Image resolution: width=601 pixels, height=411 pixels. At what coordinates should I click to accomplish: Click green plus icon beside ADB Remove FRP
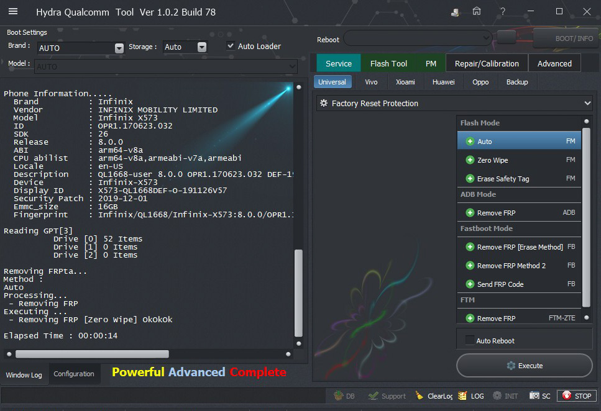tap(470, 212)
